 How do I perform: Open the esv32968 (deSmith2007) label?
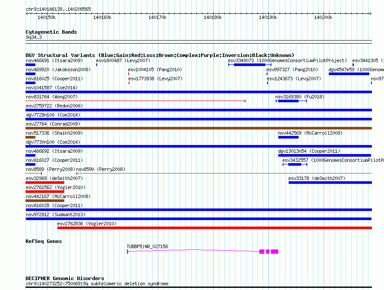pos(54,178)
